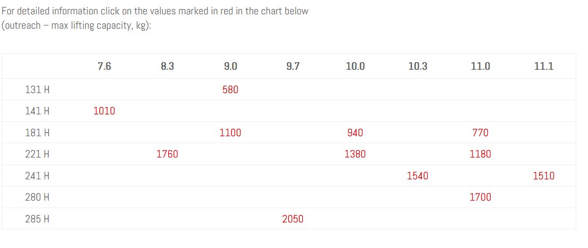This screenshot has height=248, width=588.
Task: Click 1540 in the 241 H row
Action: tap(418, 176)
